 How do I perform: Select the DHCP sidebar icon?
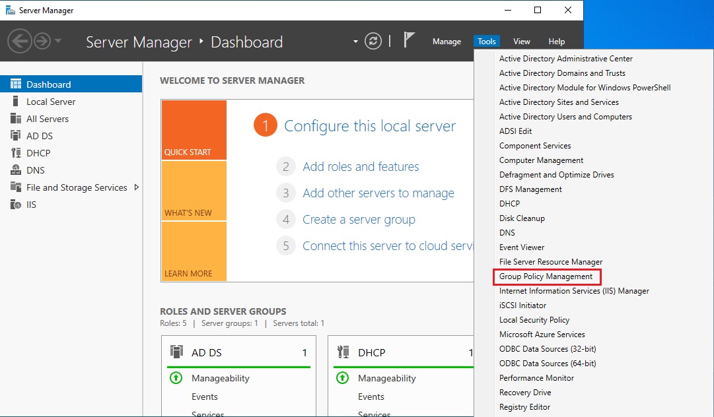pos(15,153)
